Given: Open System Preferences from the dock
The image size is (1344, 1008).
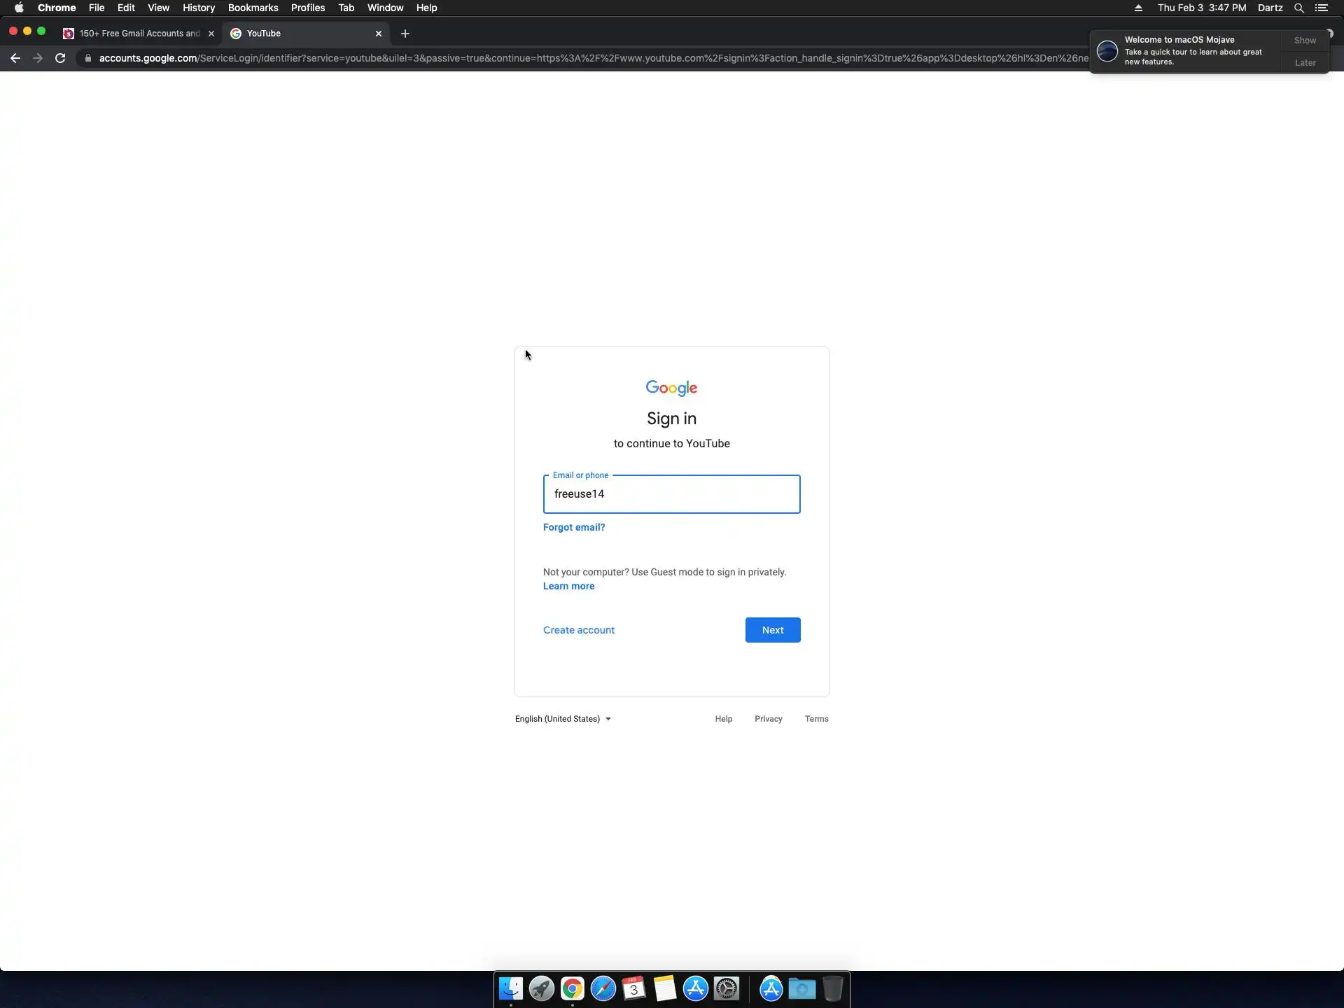Looking at the screenshot, I should click(727, 988).
